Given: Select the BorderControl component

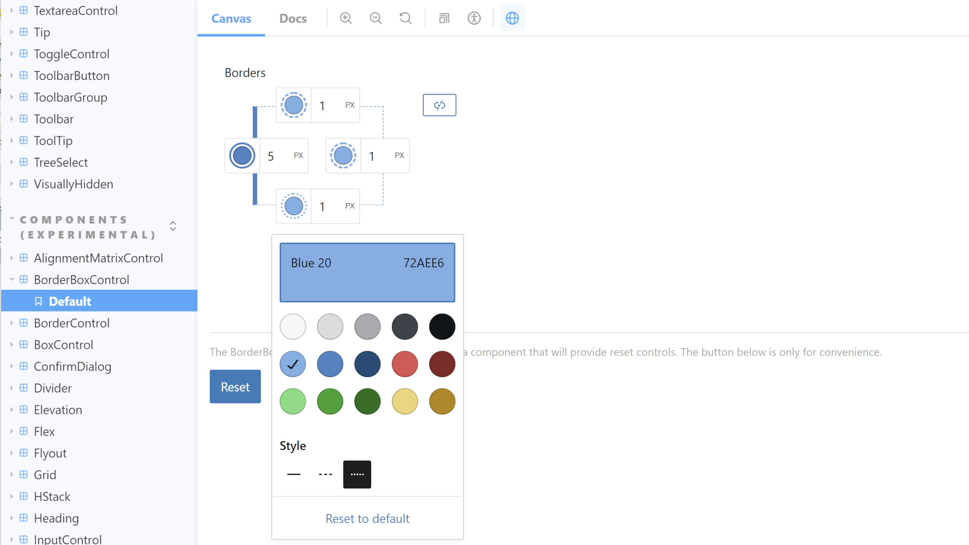Looking at the screenshot, I should click(71, 323).
